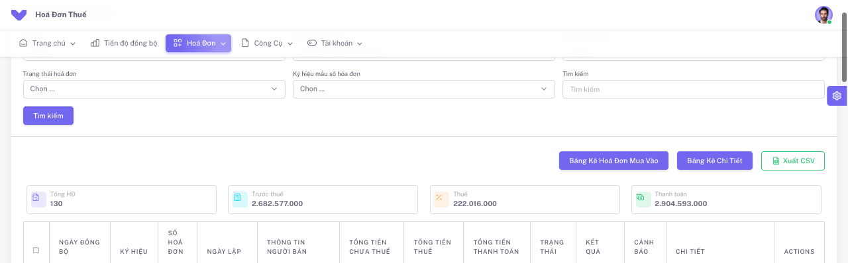This screenshot has width=848, height=263.
Task: Click the chart icon for Tiến độ đồng bộ
Action: 95,43
